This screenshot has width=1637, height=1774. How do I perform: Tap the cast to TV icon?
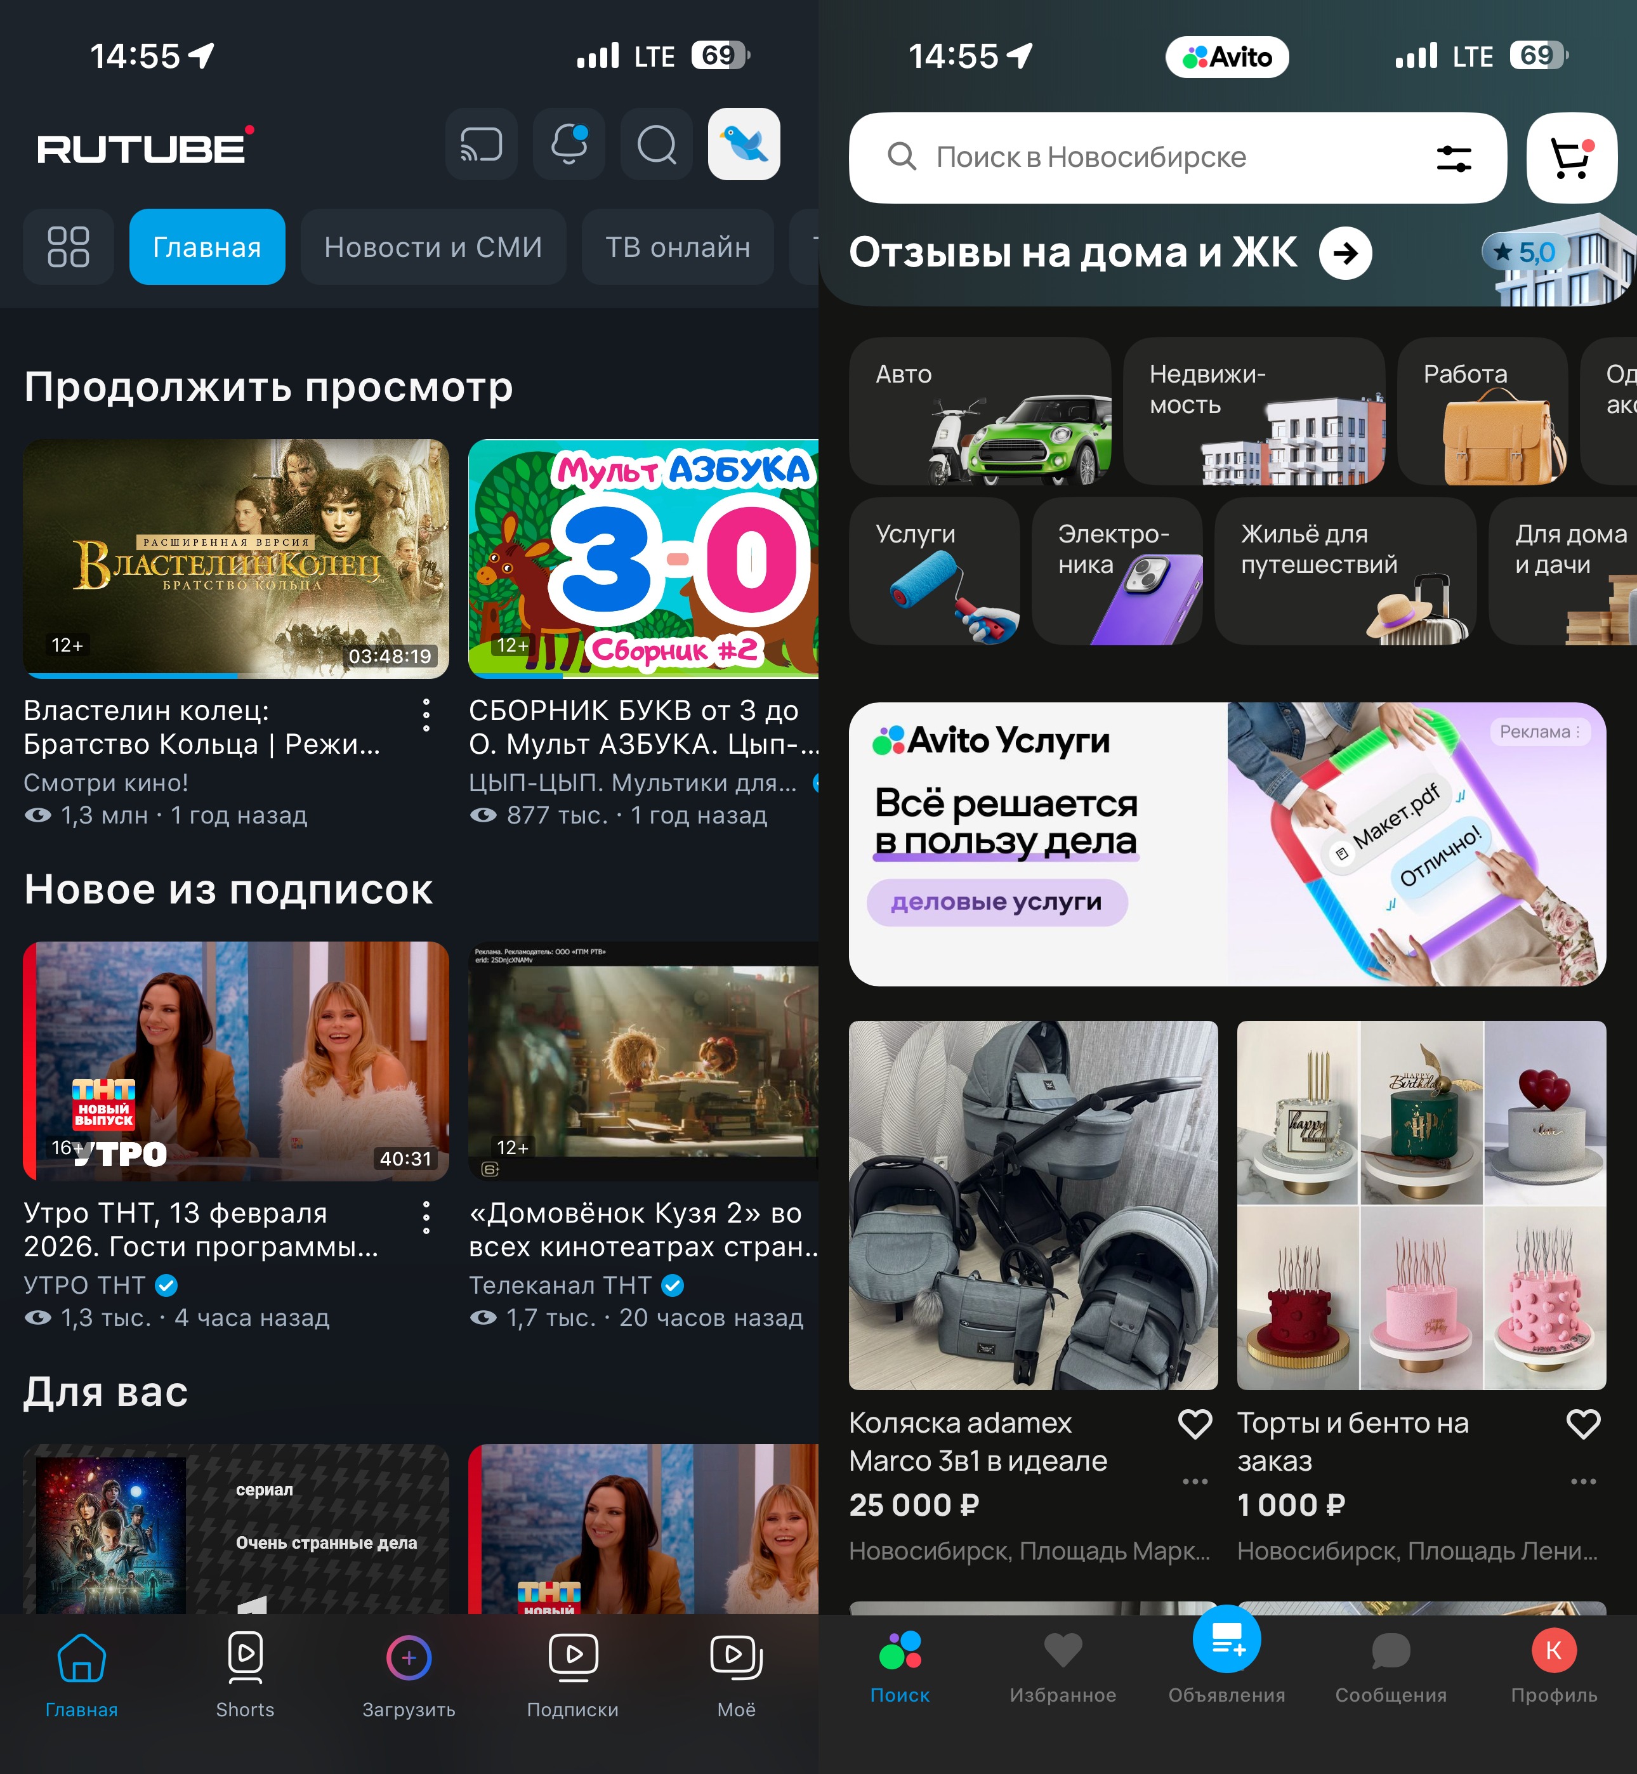pyautogui.click(x=481, y=145)
